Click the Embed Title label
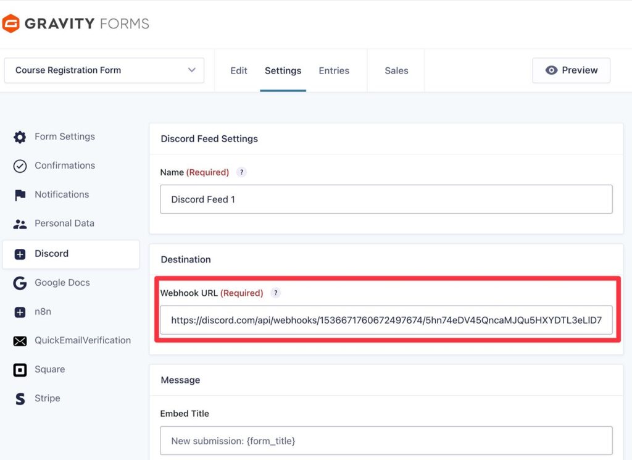Image resolution: width=632 pixels, height=460 pixels. pos(185,414)
